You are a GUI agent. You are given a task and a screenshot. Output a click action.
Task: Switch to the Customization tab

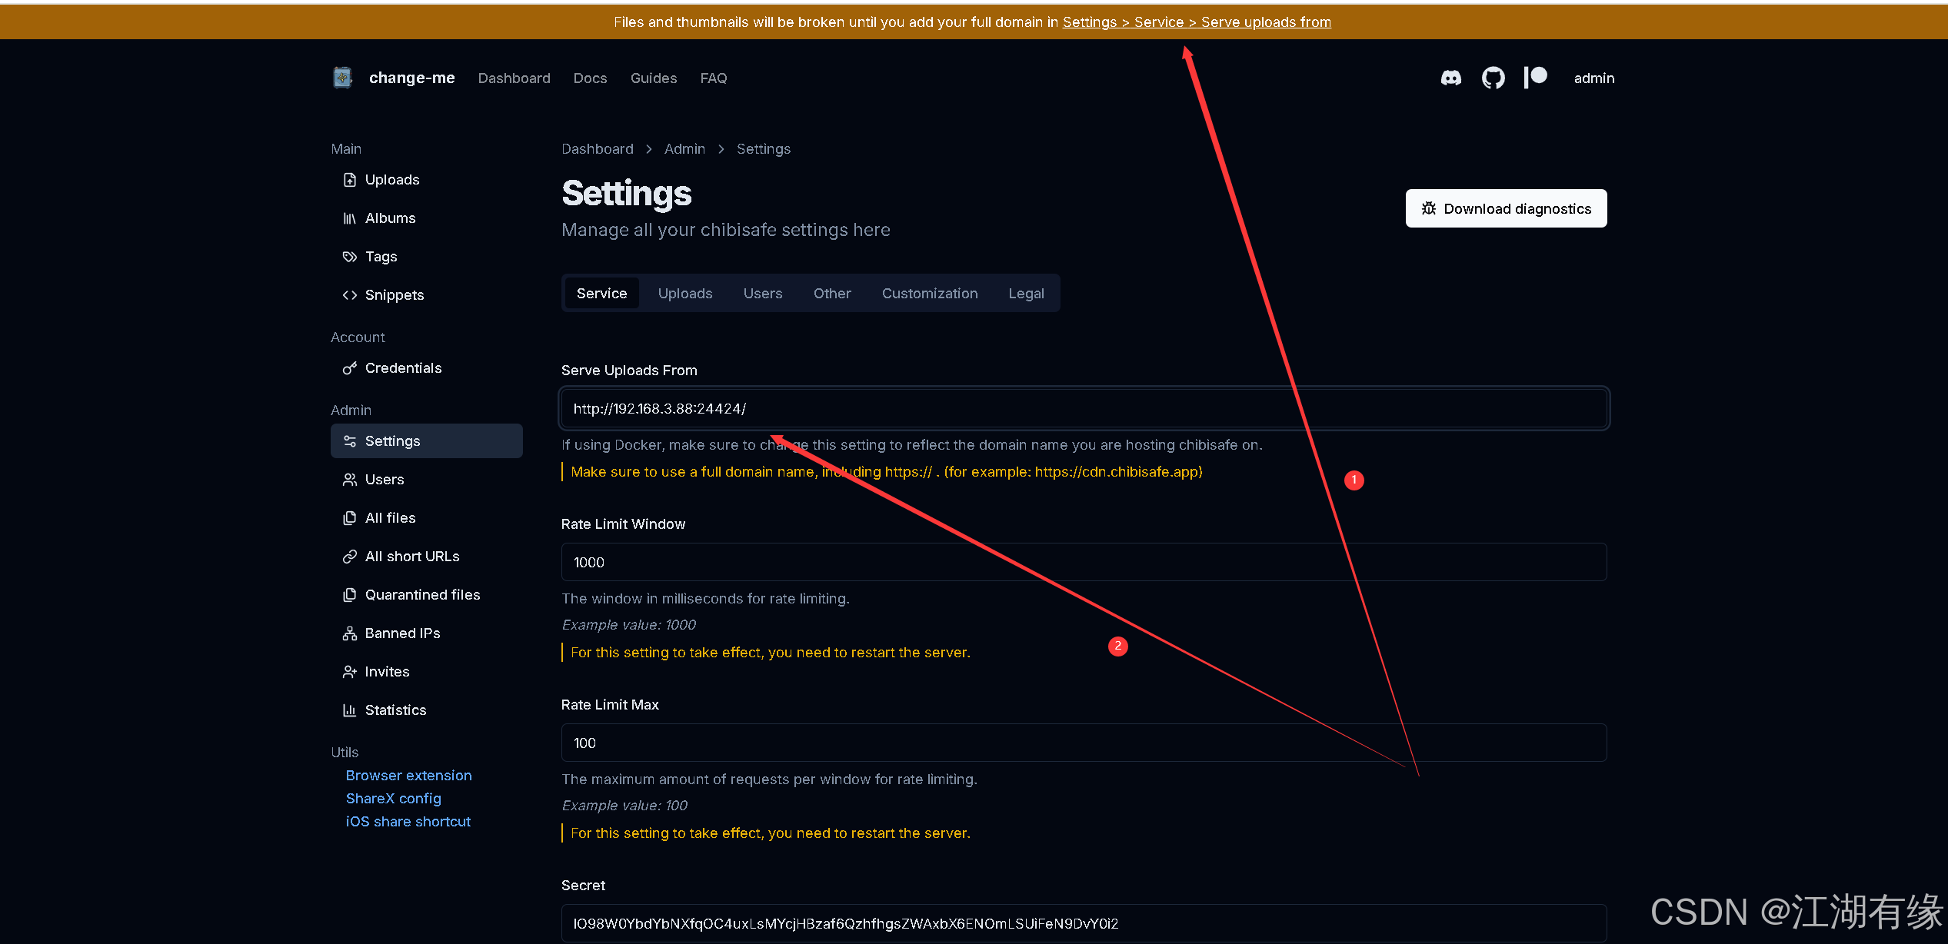pyautogui.click(x=929, y=294)
